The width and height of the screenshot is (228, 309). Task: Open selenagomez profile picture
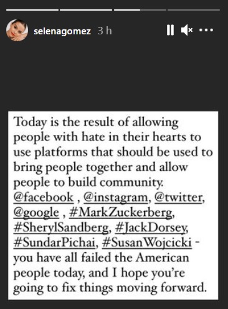(17, 31)
